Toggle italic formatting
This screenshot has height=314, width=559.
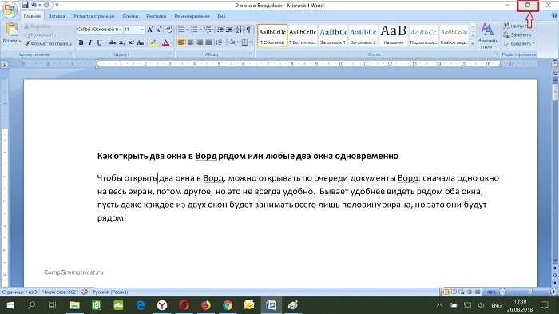point(90,42)
